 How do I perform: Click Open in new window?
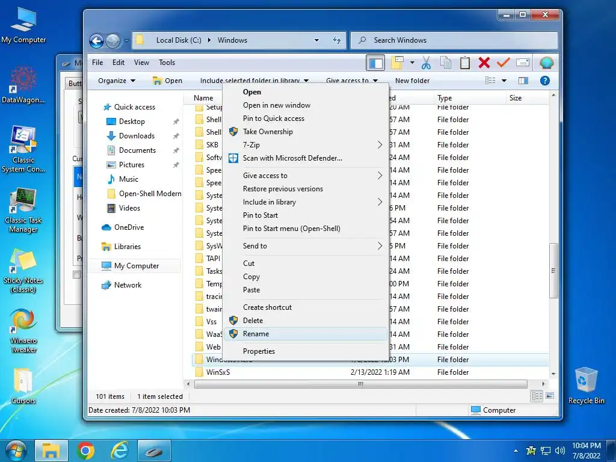point(305,105)
